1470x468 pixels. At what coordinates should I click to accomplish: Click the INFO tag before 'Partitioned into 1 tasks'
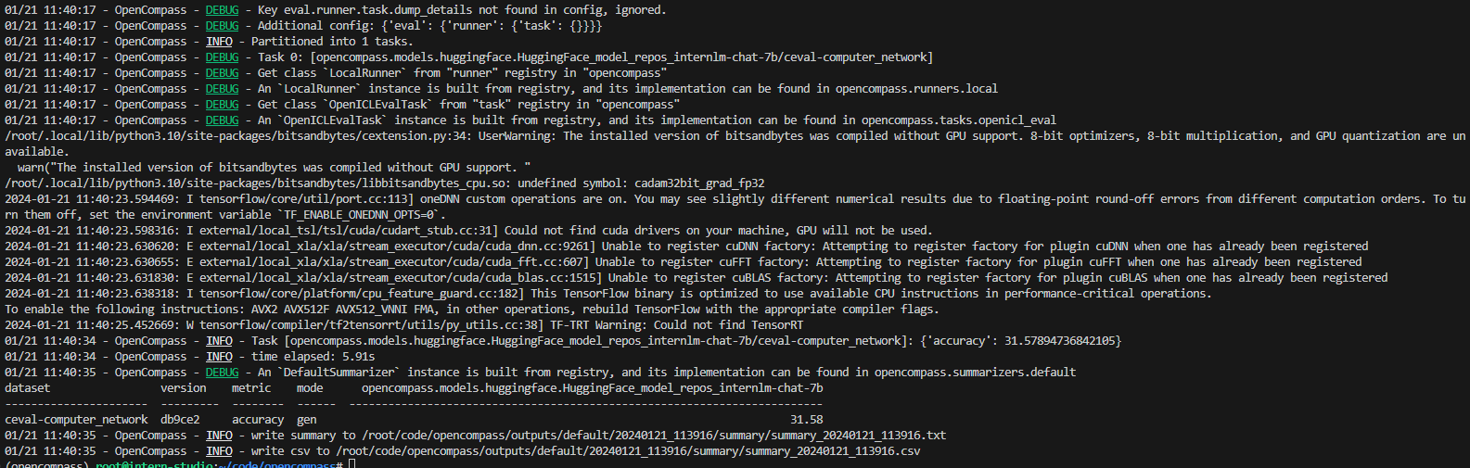click(x=219, y=42)
